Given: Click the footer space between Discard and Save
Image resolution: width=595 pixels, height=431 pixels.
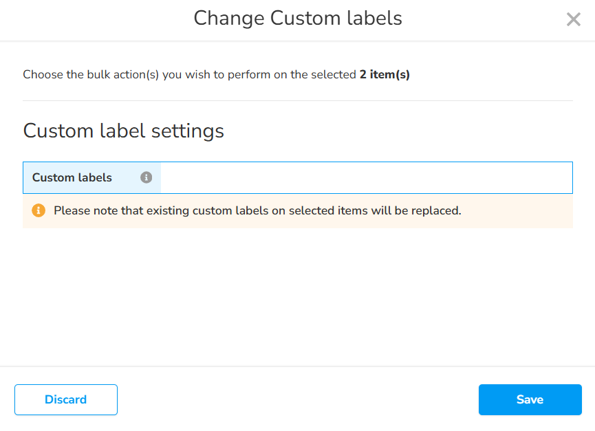Looking at the screenshot, I should [297, 399].
